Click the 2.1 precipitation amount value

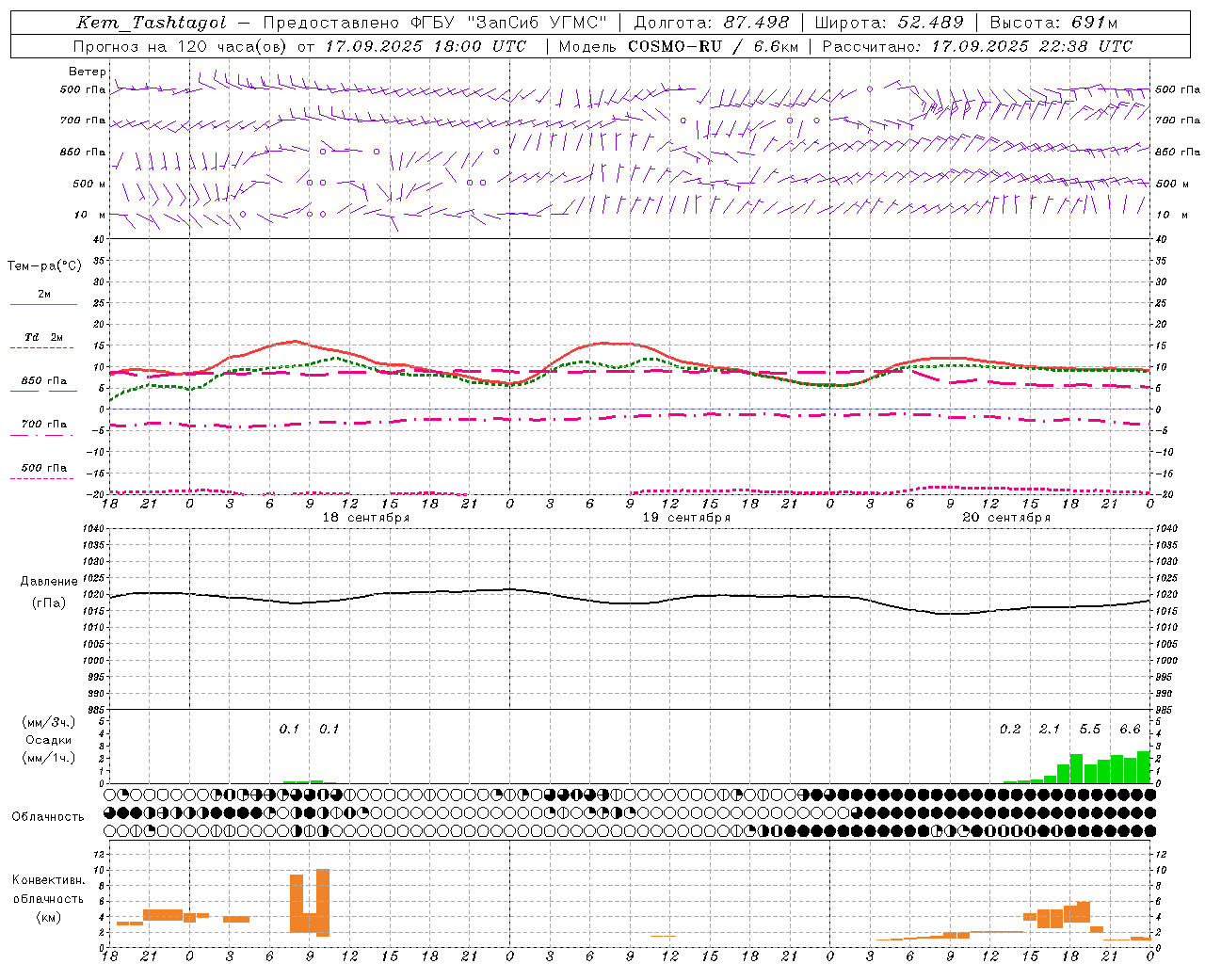click(1050, 730)
